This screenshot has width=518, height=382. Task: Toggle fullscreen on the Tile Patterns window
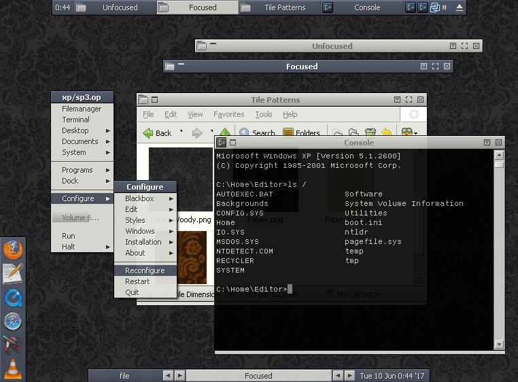click(x=409, y=99)
